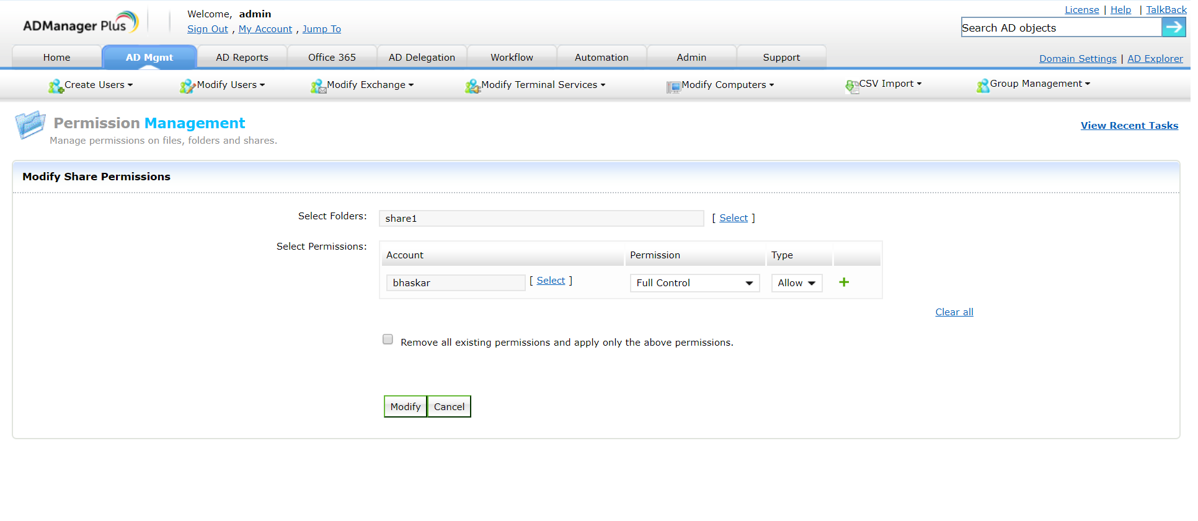Open the Group Management dropdown
This screenshot has width=1198, height=521.
[x=1040, y=84]
